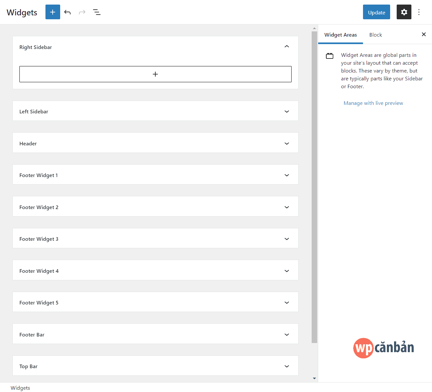432x392 pixels.
Task: Click the Undo arrow icon
Action: pyautogui.click(x=67, y=12)
